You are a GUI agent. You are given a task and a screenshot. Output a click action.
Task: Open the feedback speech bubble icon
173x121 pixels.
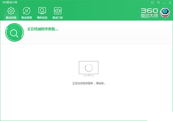pyautogui.click(x=152, y=3)
